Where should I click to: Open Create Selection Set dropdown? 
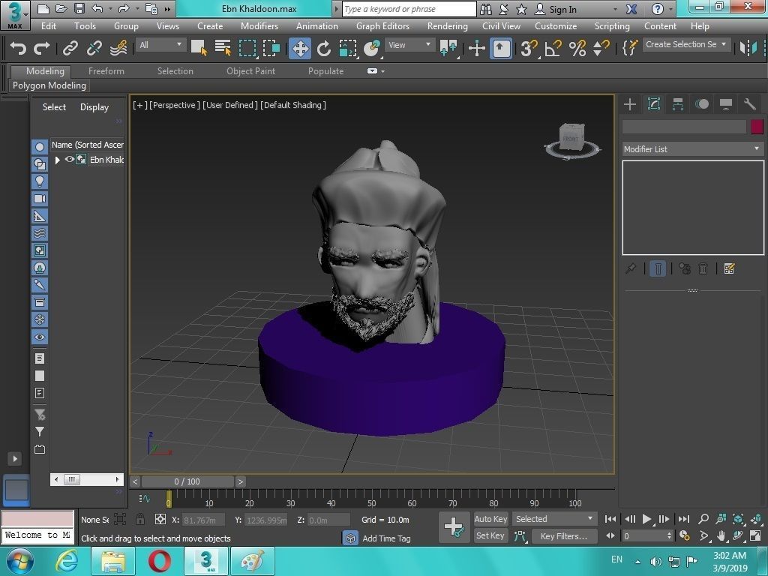click(x=687, y=44)
